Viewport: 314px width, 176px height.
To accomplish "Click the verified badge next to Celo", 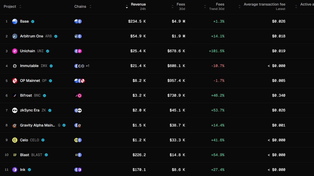I will [x=43, y=140].
